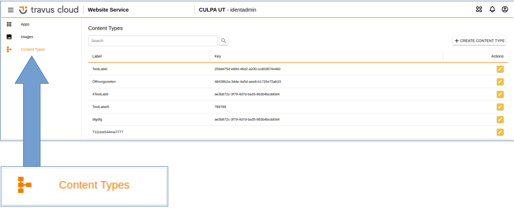Viewport: 514px width, 208px height.
Task: Click the Website Service title
Action: click(x=108, y=10)
